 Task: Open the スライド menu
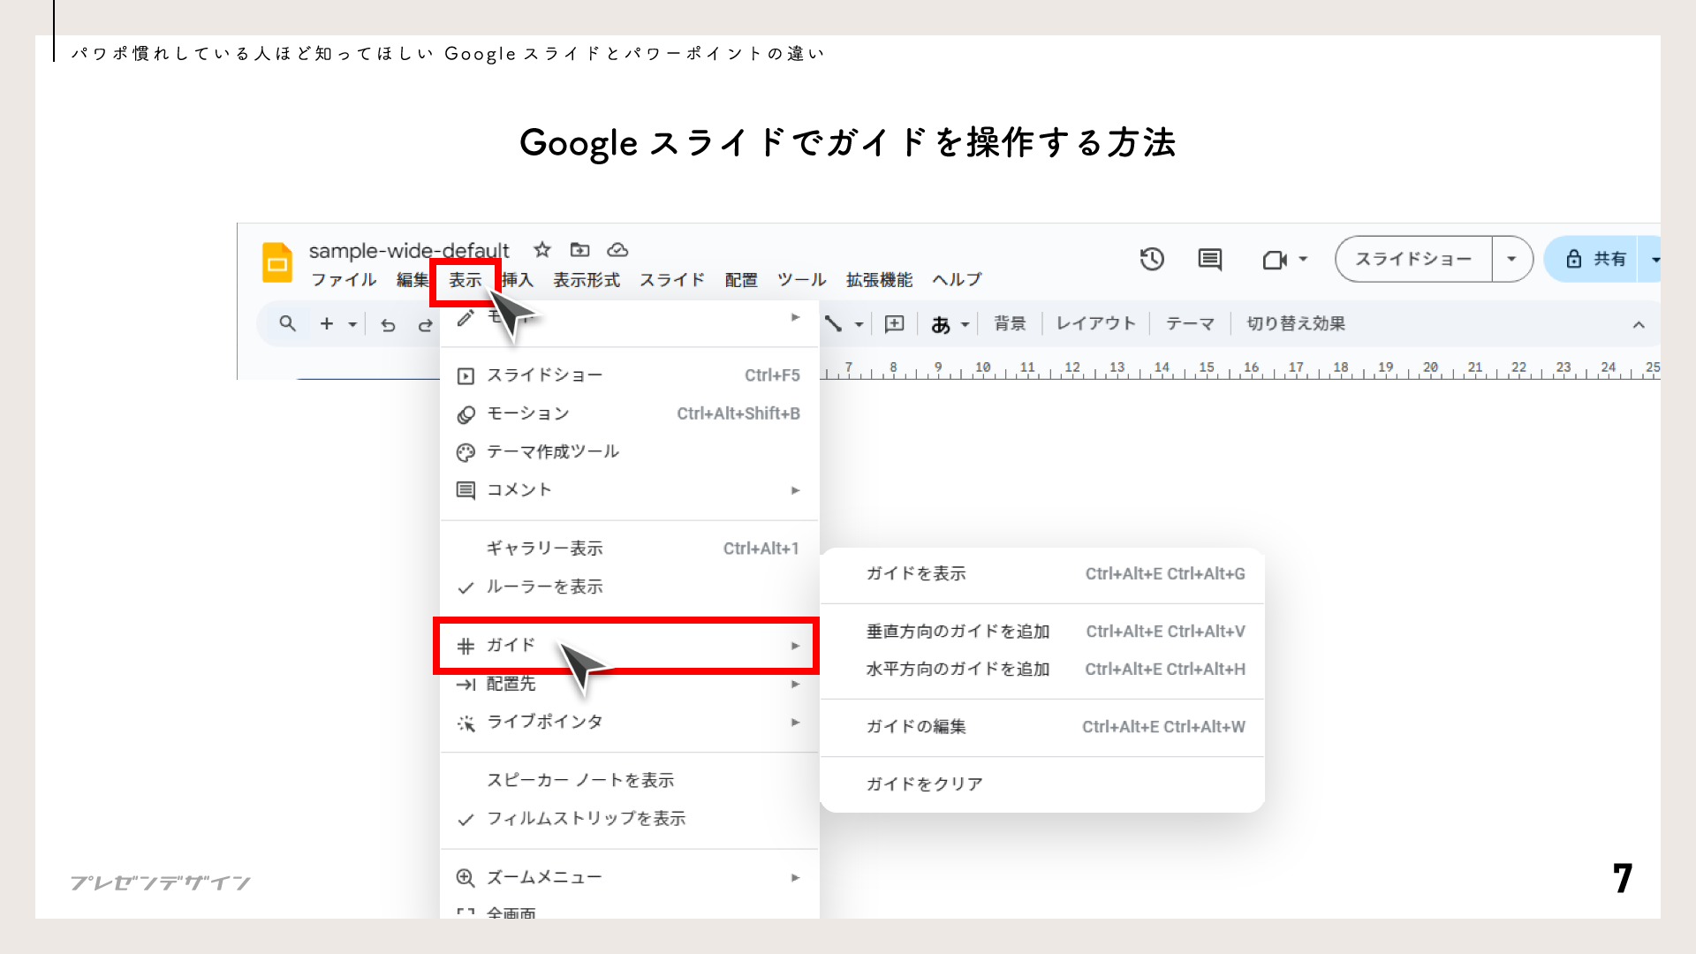pos(672,280)
